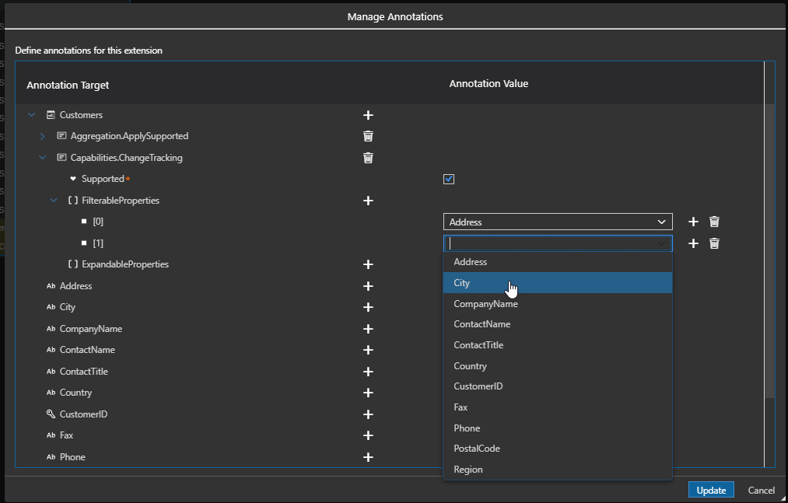Add annotation to CustomerID property
Image resolution: width=788 pixels, height=503 pixels.
click(368, 414)
